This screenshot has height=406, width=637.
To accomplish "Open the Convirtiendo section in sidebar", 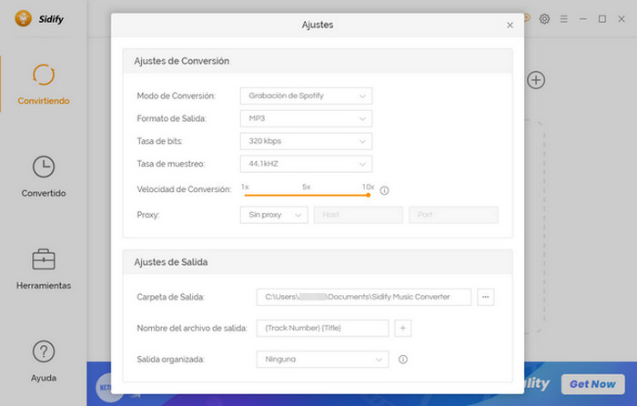I will (43, 84).
